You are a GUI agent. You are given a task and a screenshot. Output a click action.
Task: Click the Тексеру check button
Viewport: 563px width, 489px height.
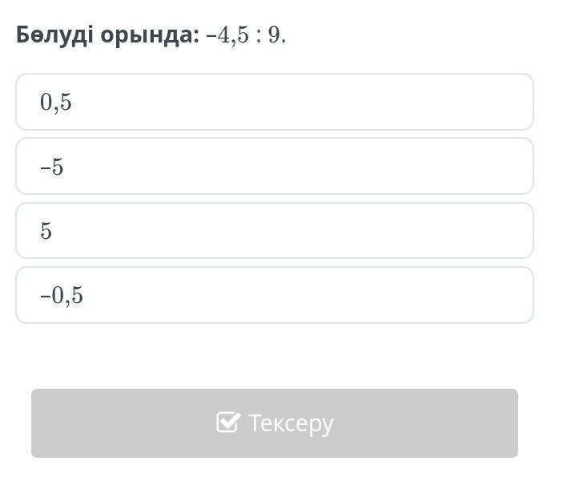click(x=275, y=423)
